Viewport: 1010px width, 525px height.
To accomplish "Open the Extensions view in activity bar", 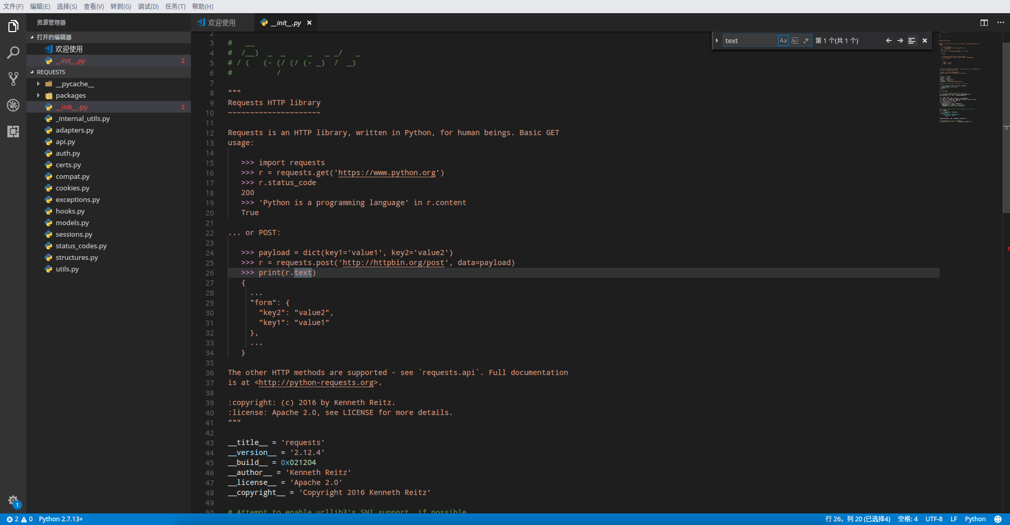I will pos(13,131).
